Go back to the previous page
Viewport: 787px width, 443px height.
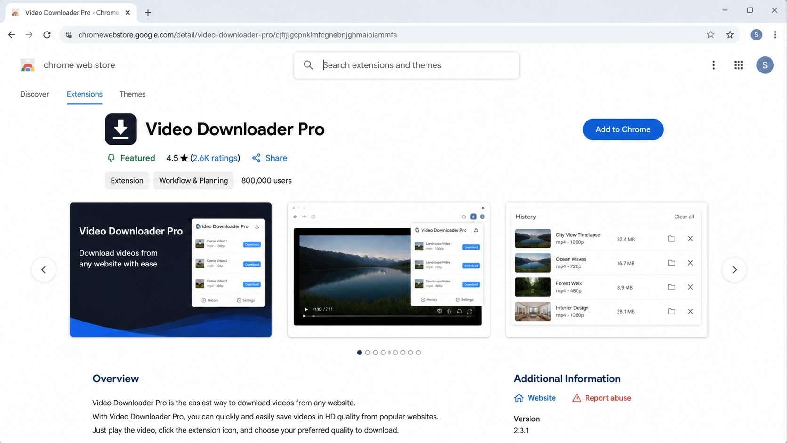tap(11, 35)
